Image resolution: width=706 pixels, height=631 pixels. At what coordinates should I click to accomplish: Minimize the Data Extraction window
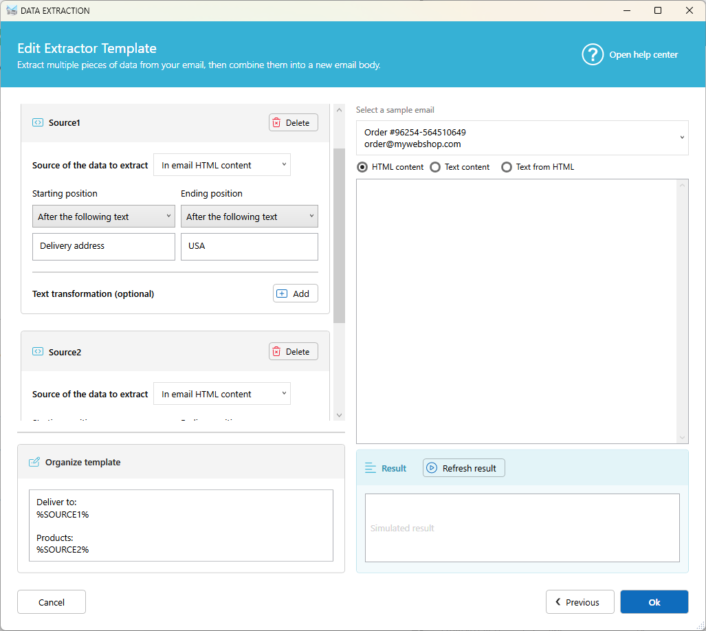(627, 10)
